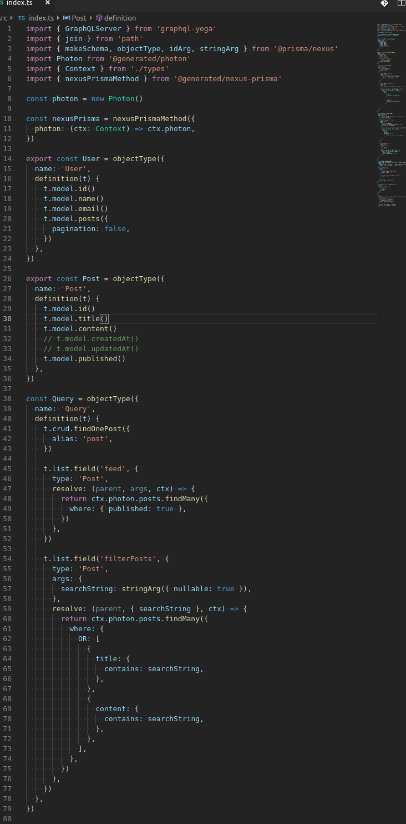This screenshot has height=824, width=406.
Task: Open the definition breadcrumb symbol
Action: point(120,18)
